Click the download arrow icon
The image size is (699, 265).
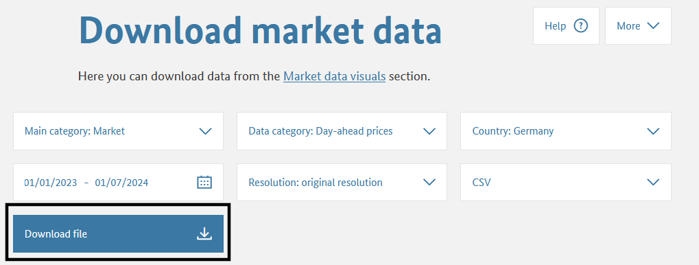coord(204,234)
